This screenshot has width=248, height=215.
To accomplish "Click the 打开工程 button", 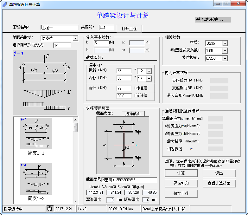I will click(129, 29).
